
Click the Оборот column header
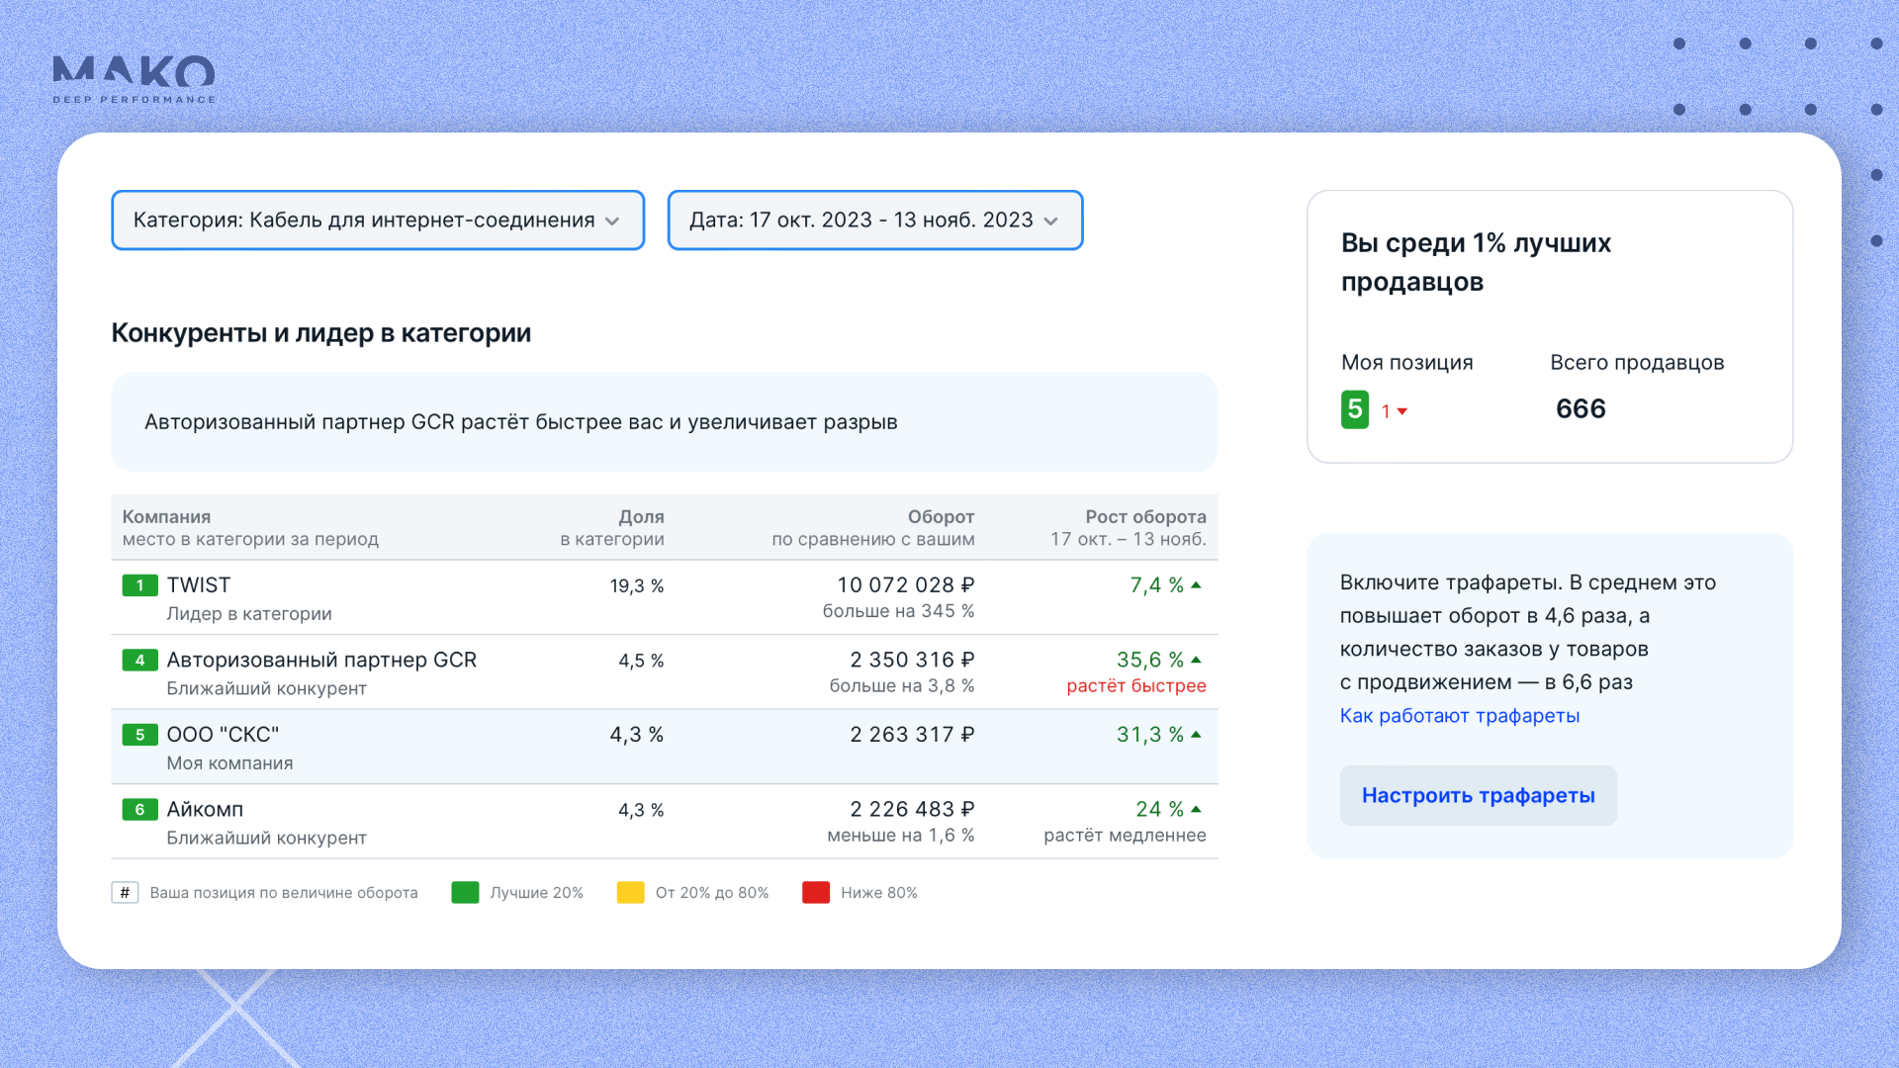940,517
